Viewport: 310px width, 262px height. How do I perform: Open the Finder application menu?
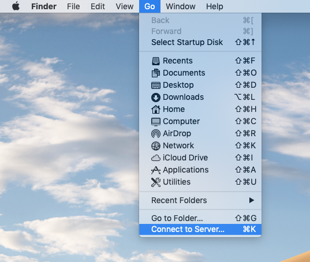click(x=44, y=6)
